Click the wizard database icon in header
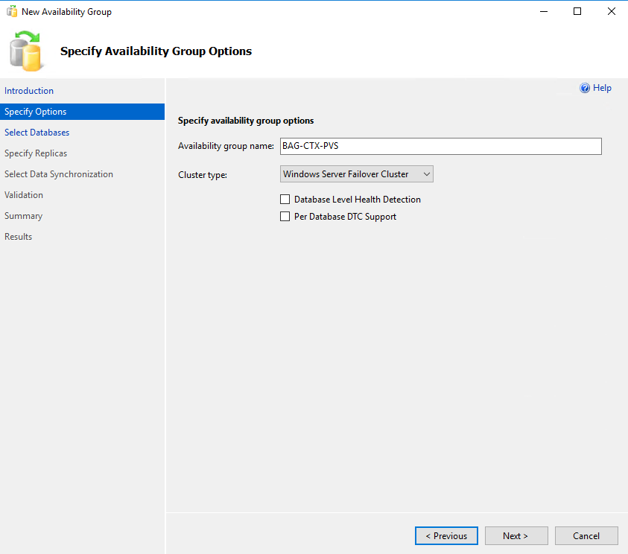Image resolution: width=628 pixels, height=554 pixels. [x=25, y=51]
